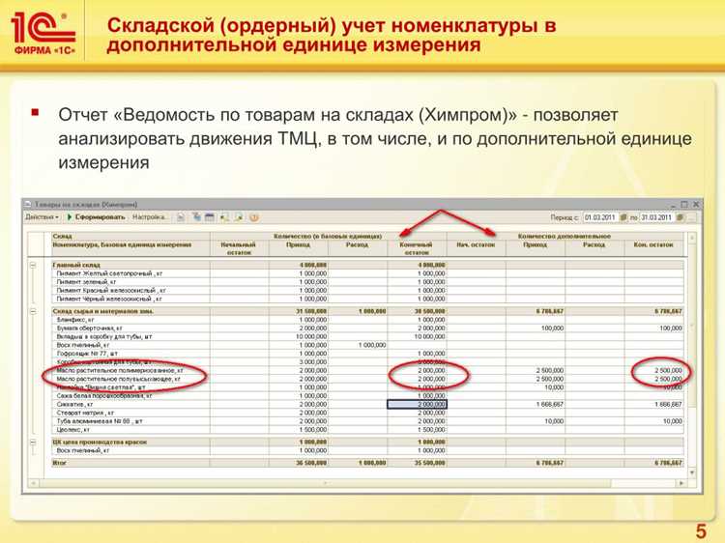The image size is (725, 543).
Task: Open report Настройка settings
Action: (x=149, y=216)
